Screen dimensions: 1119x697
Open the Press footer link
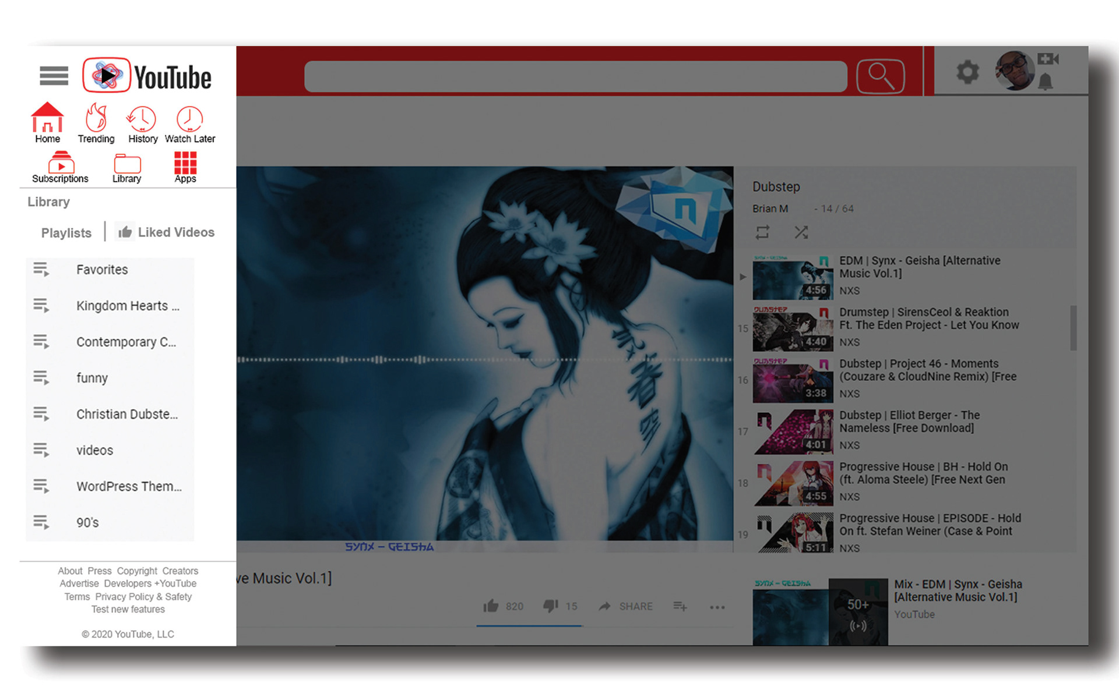(100, 571)
